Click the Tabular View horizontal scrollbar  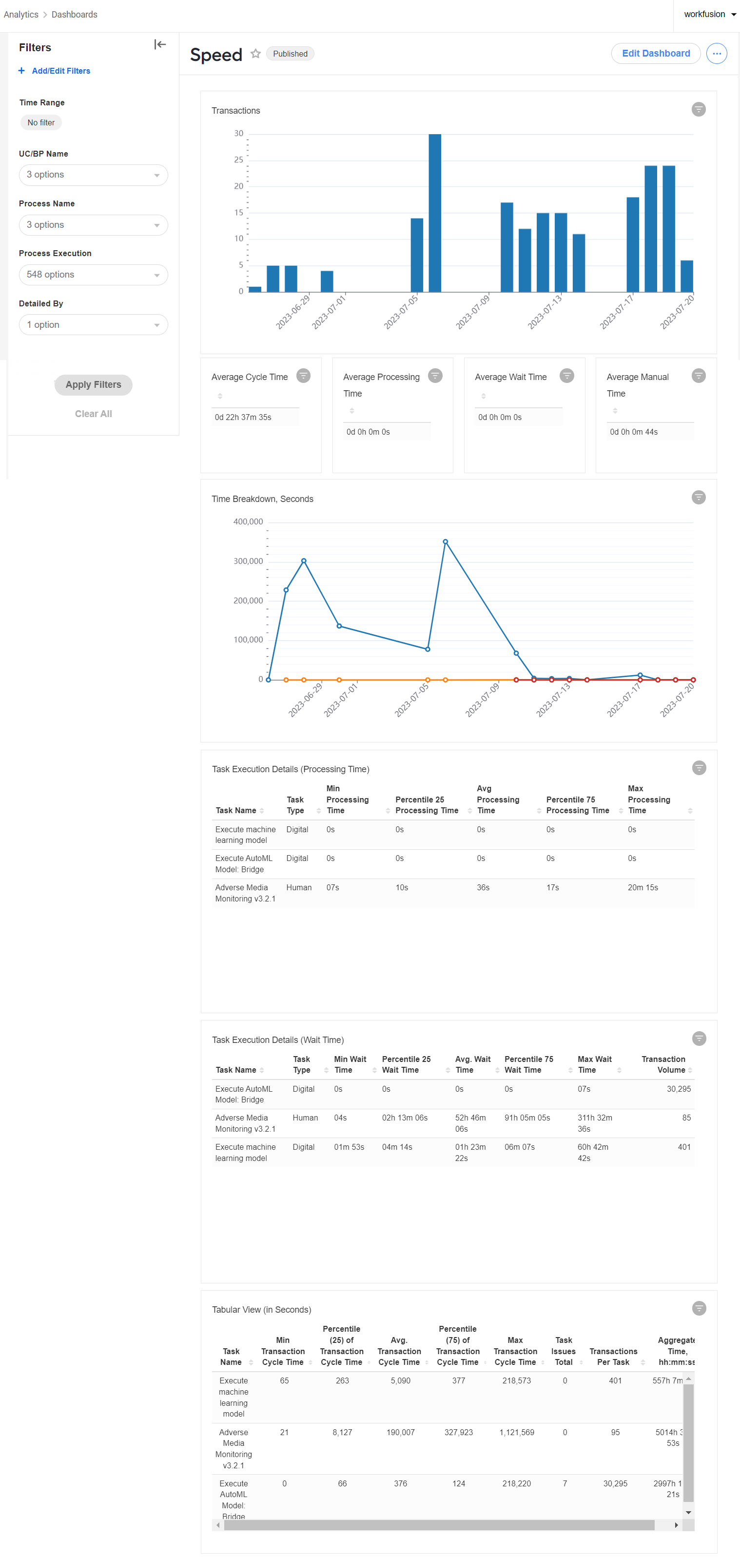pyautogui.click(x=439, y=1525)
